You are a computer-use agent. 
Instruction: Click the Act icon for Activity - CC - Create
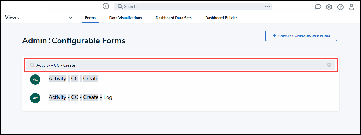pyautogui.click(x=35, y=79)
